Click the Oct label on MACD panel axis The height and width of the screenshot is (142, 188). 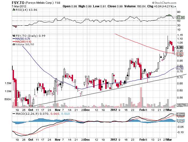coord(31,140)
